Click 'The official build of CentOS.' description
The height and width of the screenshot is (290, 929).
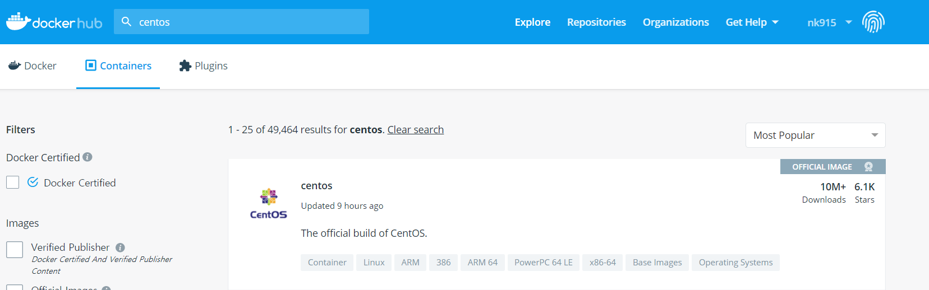tap(364, 233)
